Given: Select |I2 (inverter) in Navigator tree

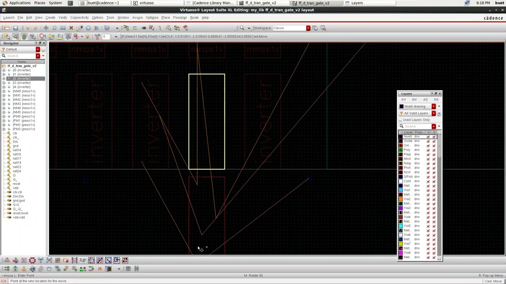Looking at the screenshot, I should coord(21,78).
